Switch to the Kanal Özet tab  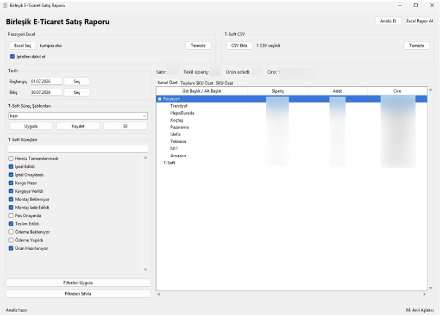[168, 83]
